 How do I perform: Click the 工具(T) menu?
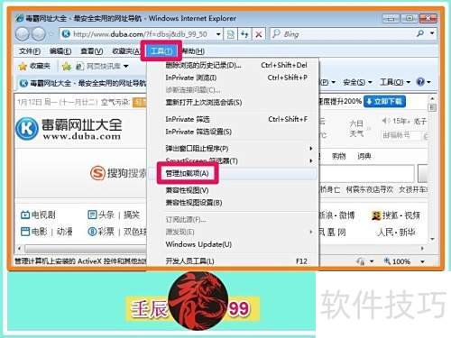(161, 51)
